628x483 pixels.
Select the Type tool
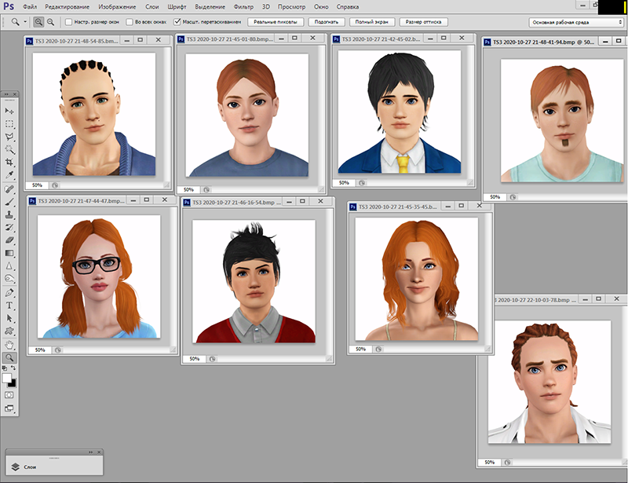pos(9,306)
